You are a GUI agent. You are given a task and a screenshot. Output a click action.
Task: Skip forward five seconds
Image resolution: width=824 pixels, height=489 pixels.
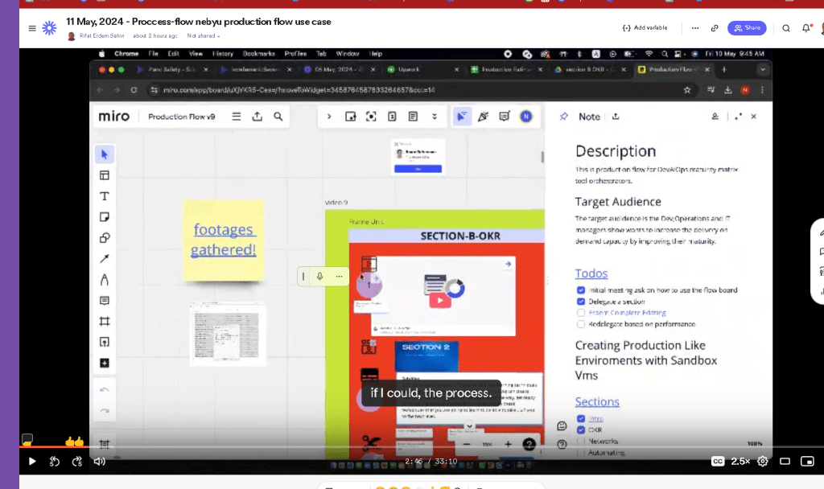pos(77,461)
